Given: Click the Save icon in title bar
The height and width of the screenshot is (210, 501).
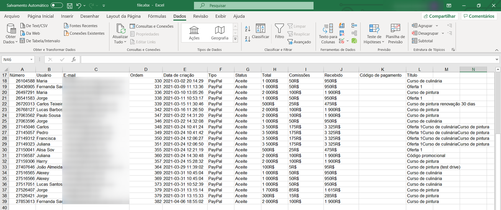Looking at the screenshot, I should click(69, 6).
